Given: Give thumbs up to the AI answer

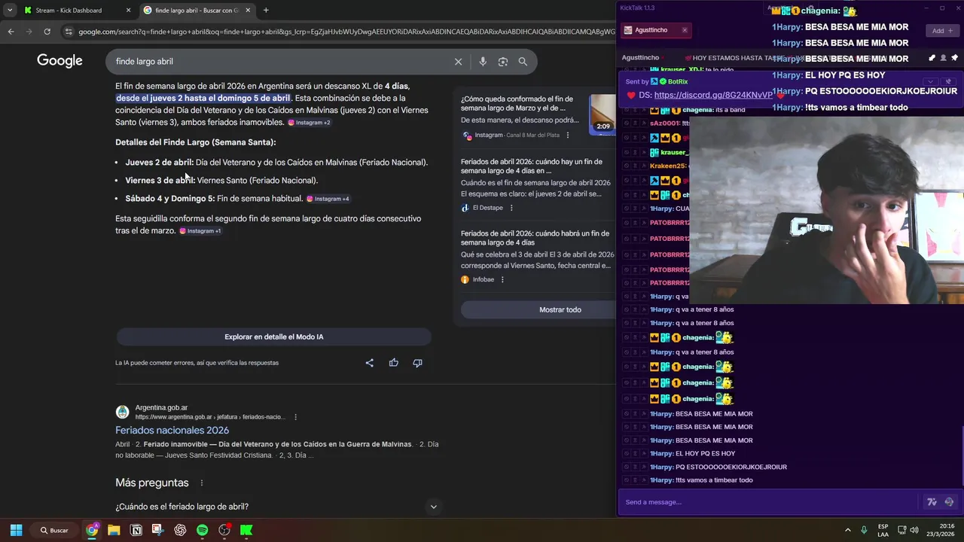Looking at the screenshot, I should (x=393, y=363).
